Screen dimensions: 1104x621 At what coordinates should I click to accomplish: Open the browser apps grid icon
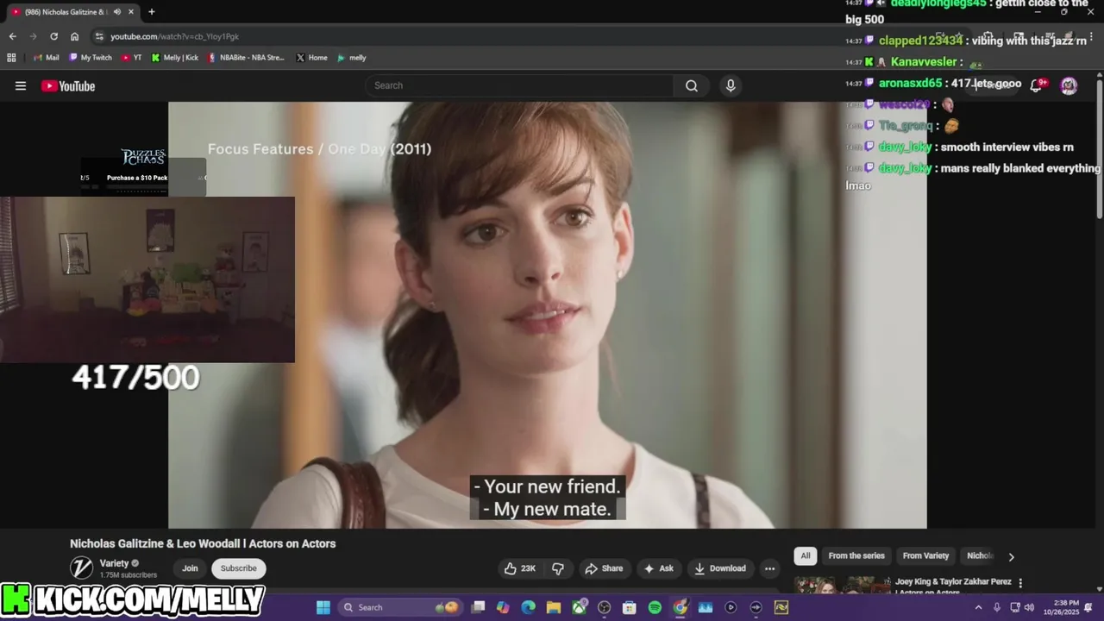click(x=11, y=58)
